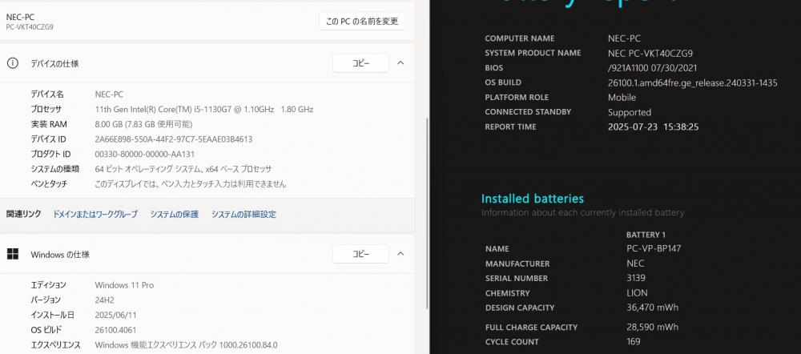Select the 'BATTERY 1' column header
The height and width of the screenshot is (354, 801).
pyautogui.click(x=646, y=235)
